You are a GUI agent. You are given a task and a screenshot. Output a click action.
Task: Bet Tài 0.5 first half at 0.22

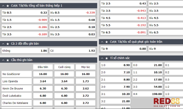click(x=25, y=13)
